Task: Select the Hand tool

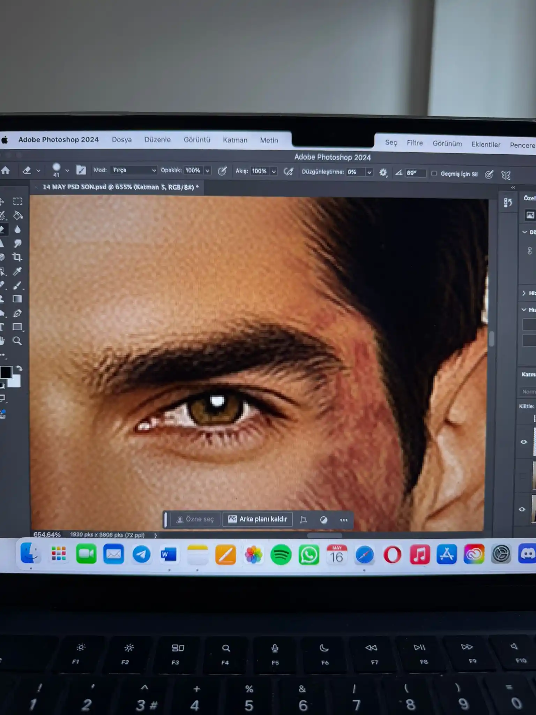Action: pos(2,341)
